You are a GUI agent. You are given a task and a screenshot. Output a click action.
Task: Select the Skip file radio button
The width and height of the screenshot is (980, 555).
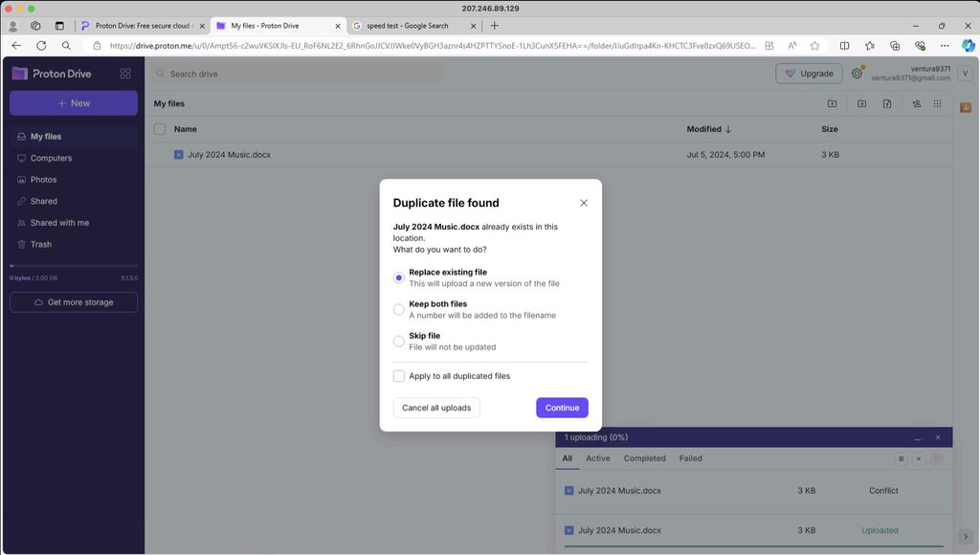point(399,342)
